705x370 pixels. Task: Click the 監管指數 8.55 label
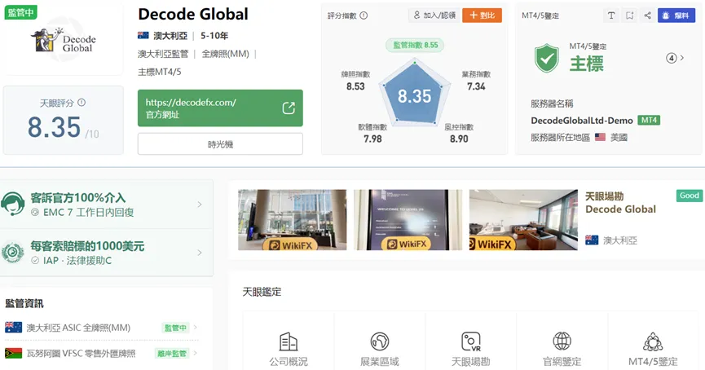pos(415,45)
